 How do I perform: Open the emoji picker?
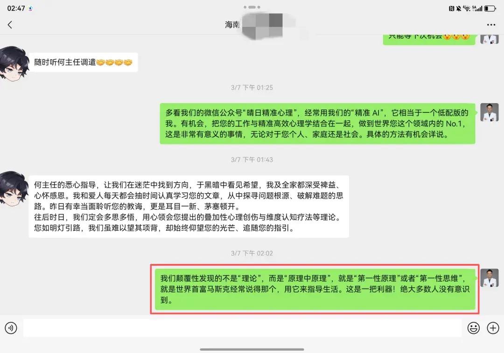(x=474, y=328)
